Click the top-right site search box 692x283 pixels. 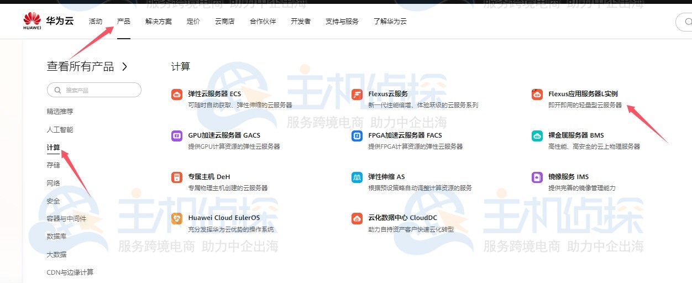(x=684, y=22)
